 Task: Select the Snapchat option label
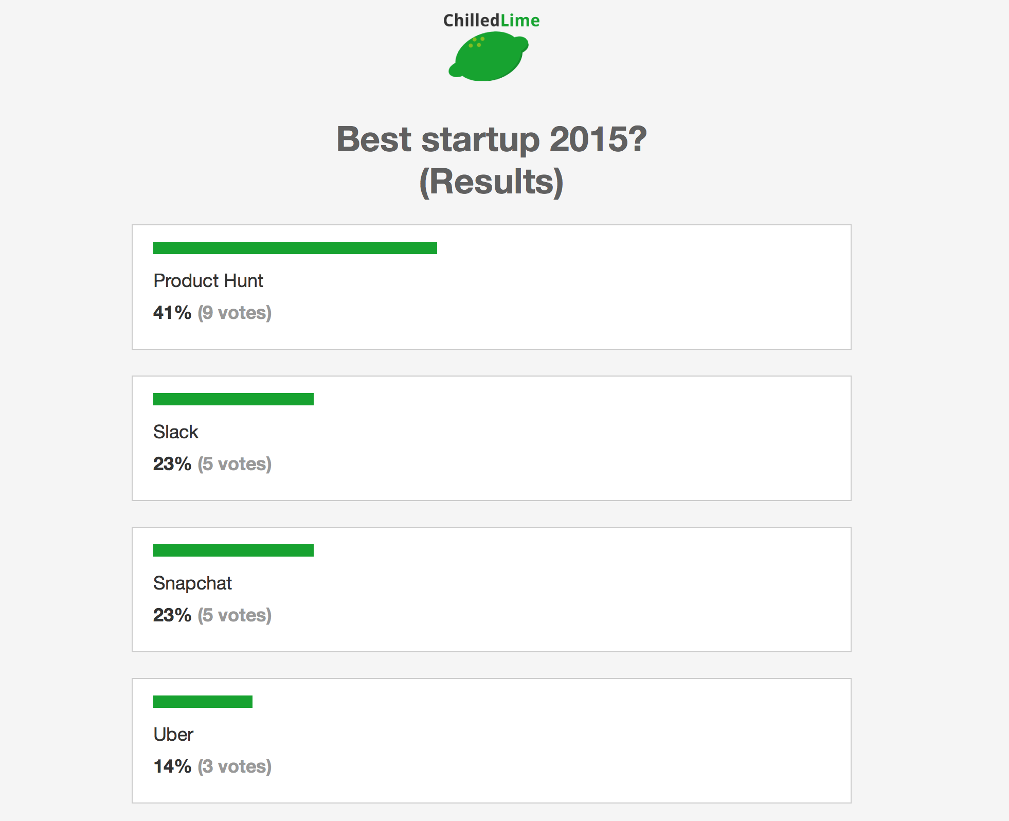point(192,583)
